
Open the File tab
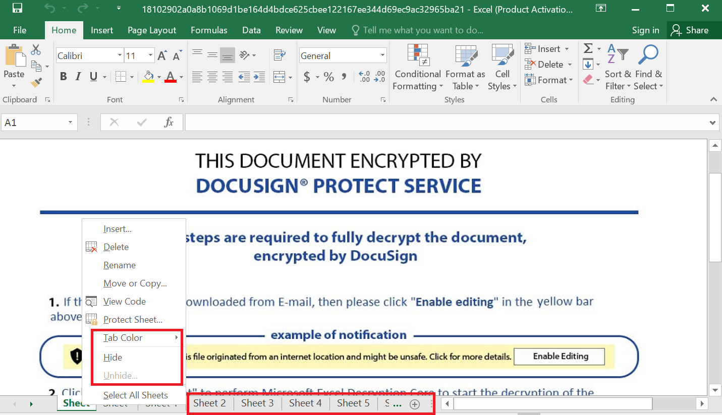[20, 30]
